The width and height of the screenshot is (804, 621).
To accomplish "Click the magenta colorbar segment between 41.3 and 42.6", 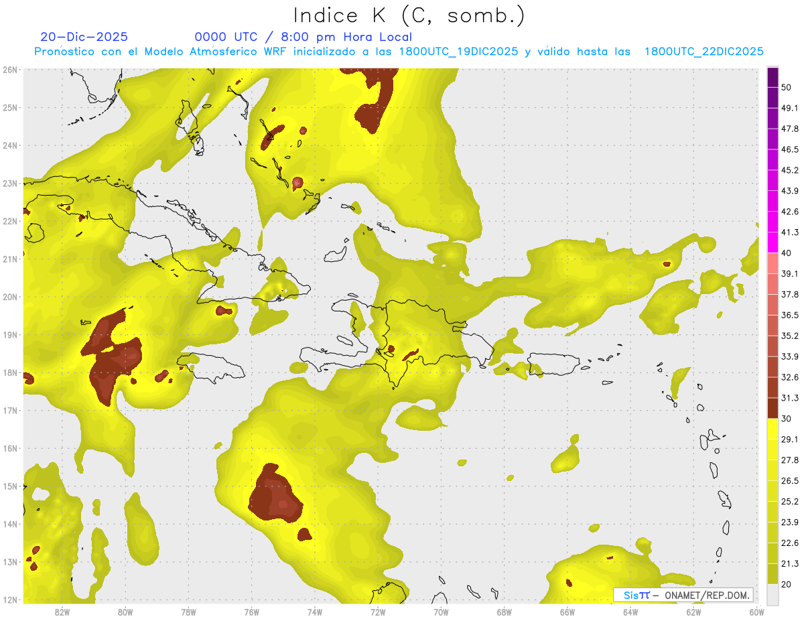I will coord(773,222).
